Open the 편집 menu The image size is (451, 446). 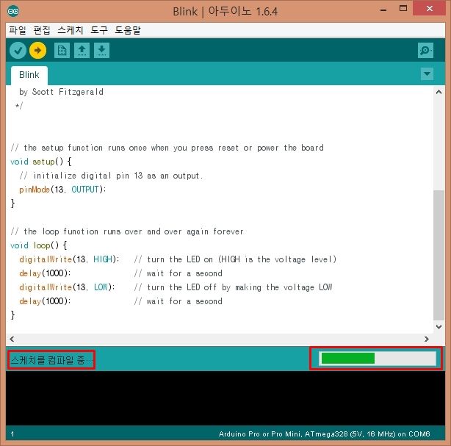tap(42, 30)
